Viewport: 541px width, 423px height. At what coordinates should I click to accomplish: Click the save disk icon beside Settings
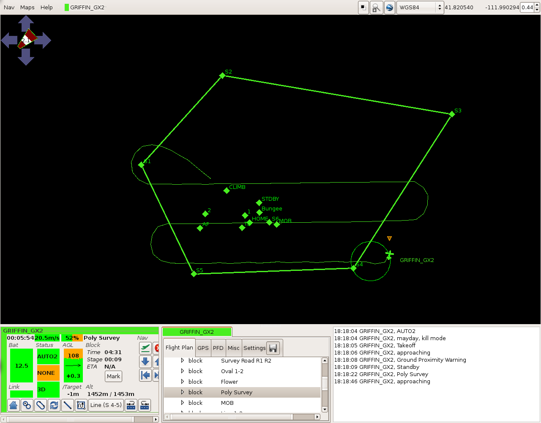[273, 348]
